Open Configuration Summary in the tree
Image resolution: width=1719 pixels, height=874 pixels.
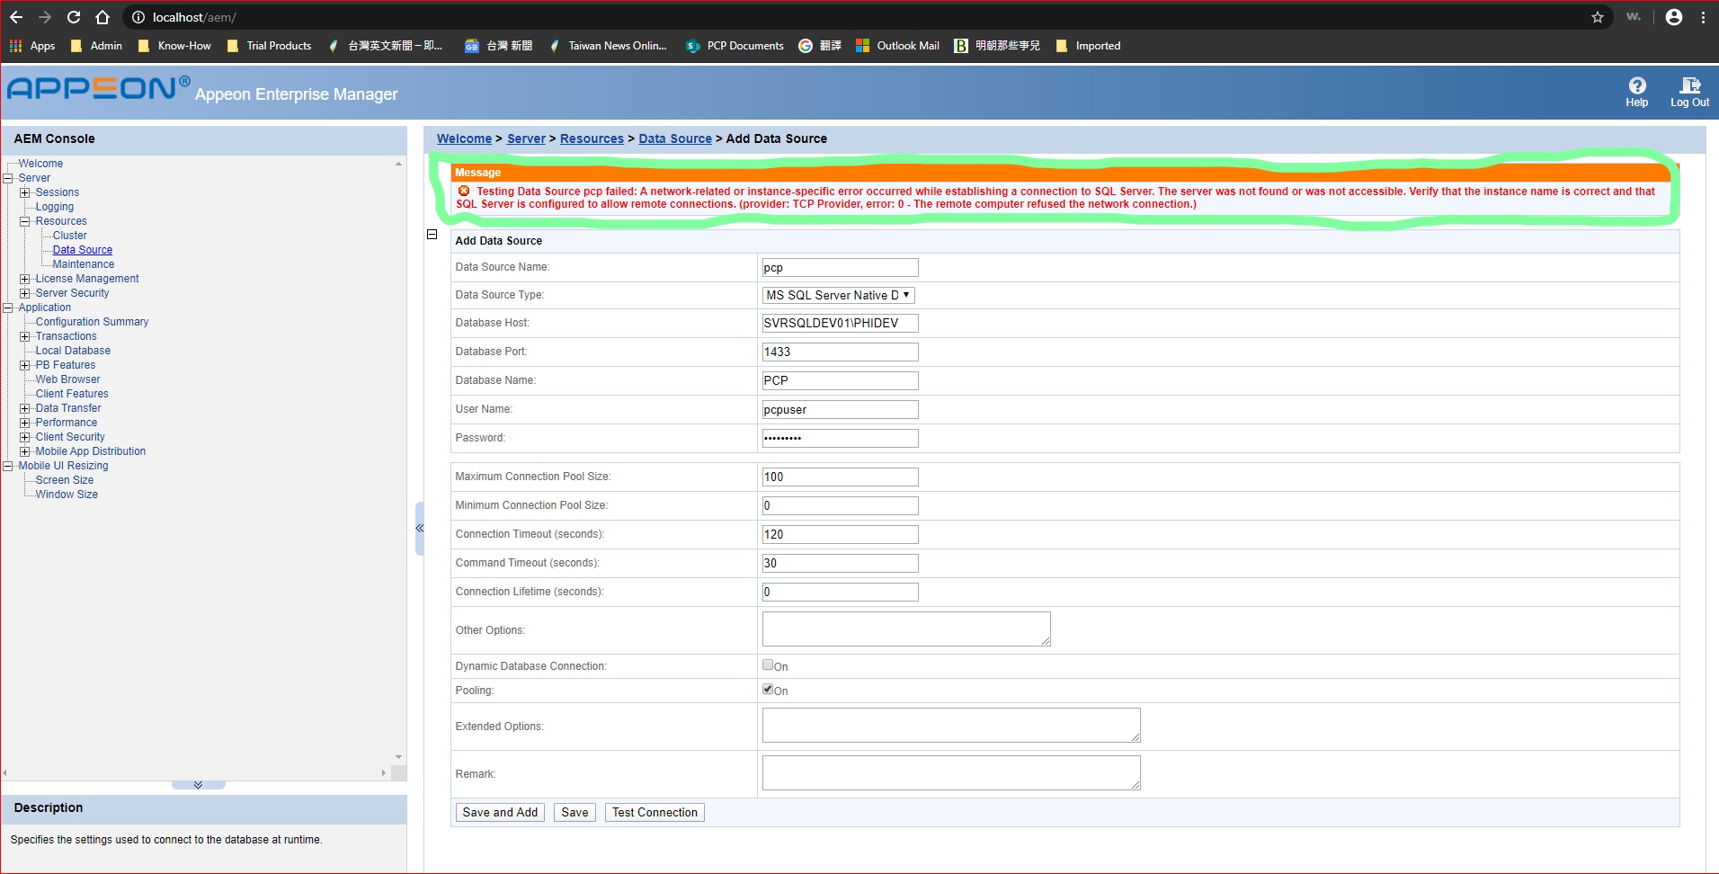pyautogui.click(x=92, y=322)
